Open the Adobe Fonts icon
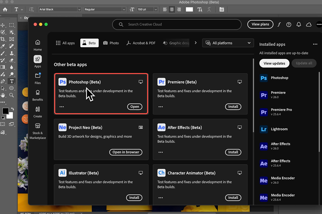Image resolution: width=322 pixels, height=214 pixels. (x=279, y=24)
